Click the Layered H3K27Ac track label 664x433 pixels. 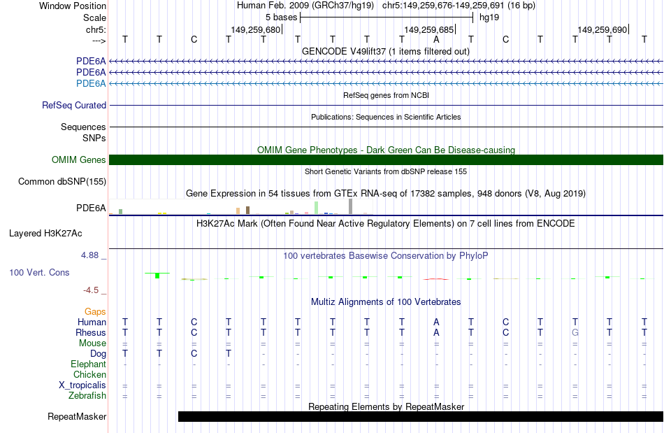45,234
